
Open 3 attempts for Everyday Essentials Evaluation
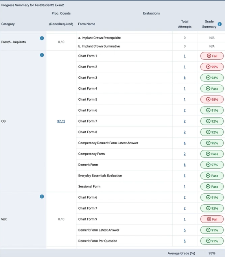[x=184, y=176]
